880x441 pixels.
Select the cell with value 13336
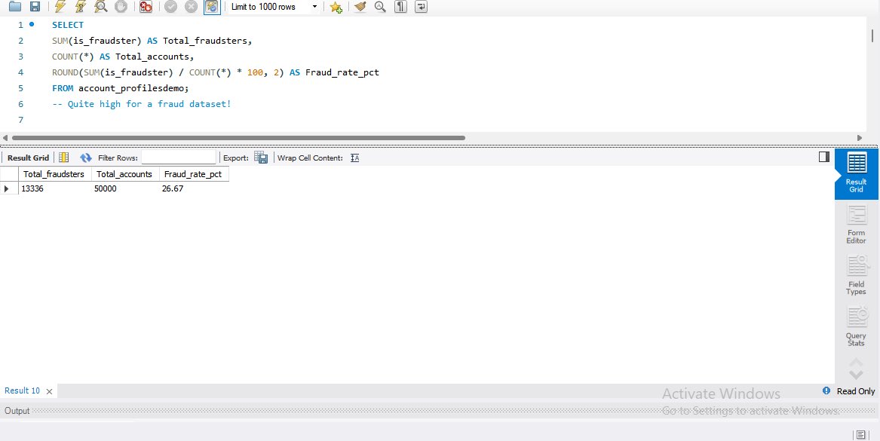(54, 188)
